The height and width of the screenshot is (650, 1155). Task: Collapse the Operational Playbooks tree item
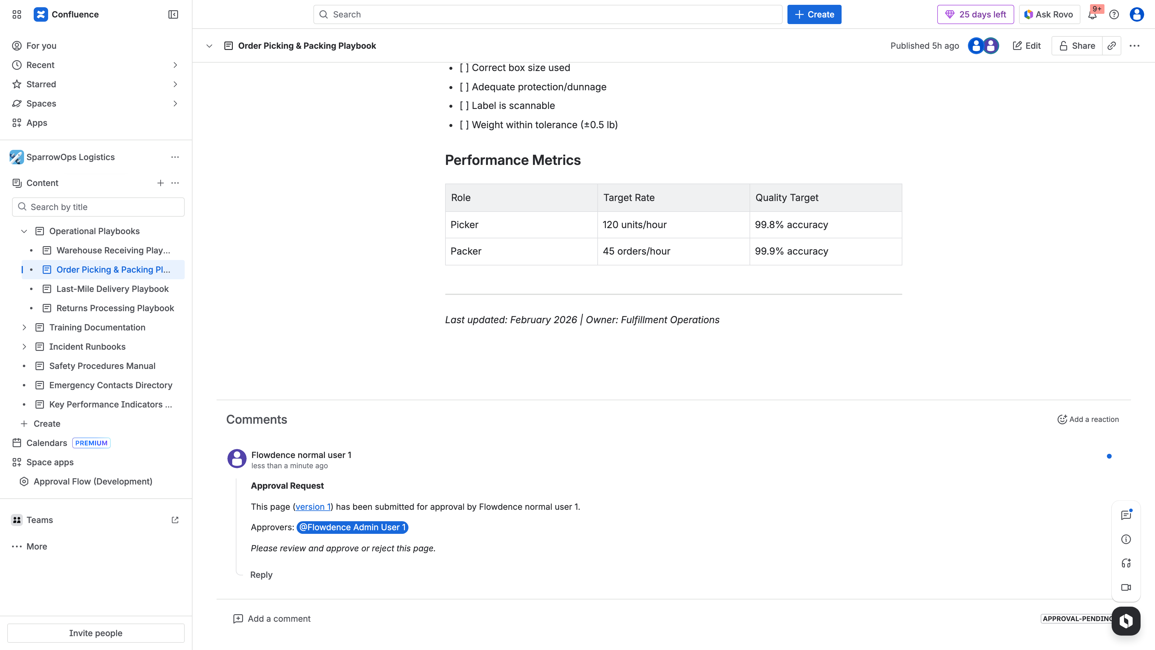tap(24, 231)
